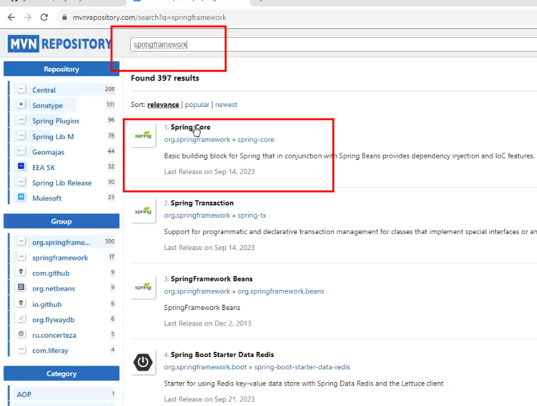
Task: Sort results by popular
Action: 197,105
